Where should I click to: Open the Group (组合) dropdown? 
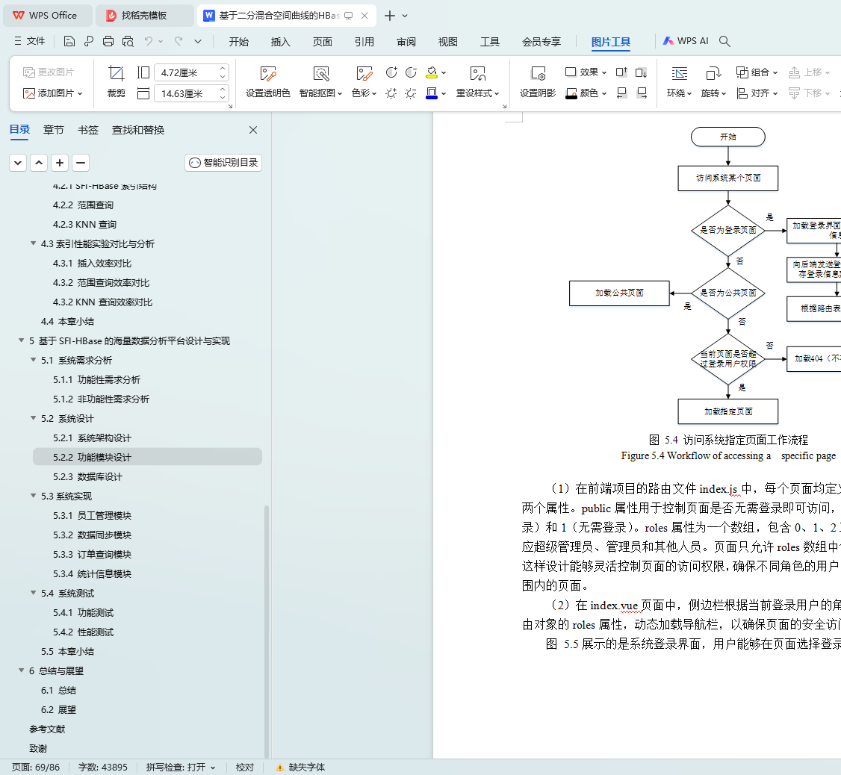(x=757, y=72)
